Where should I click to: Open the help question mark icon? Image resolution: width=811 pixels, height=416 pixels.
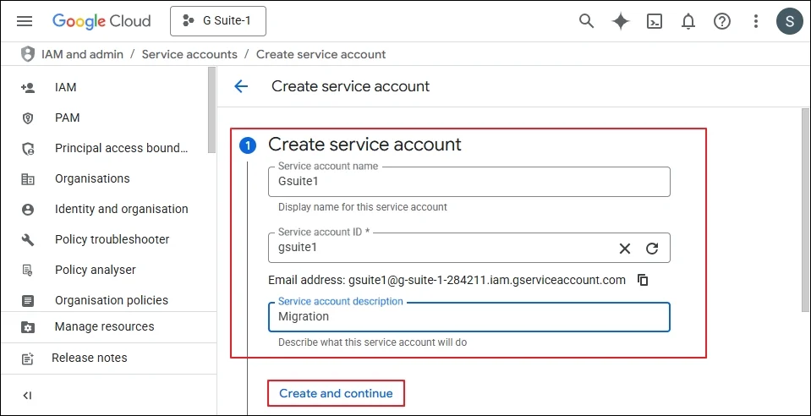tap(721, 21)
